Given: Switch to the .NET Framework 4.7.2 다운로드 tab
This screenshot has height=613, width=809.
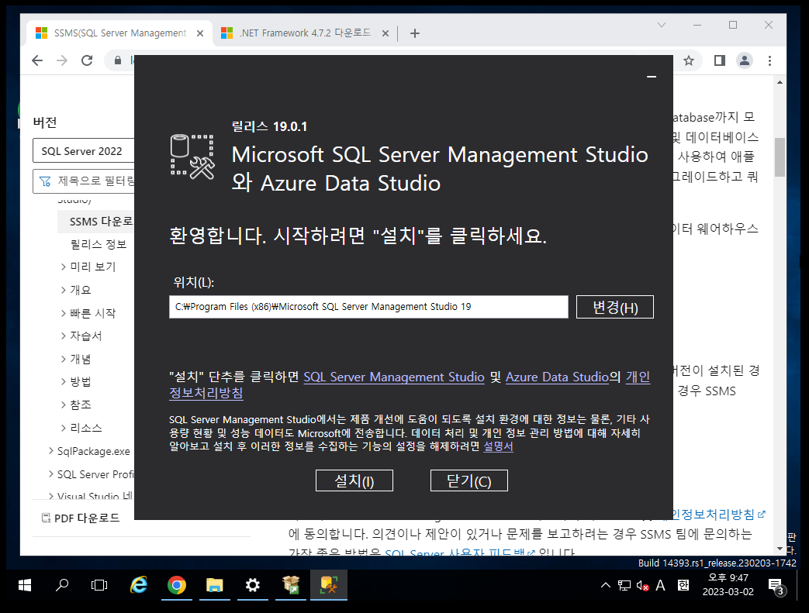Looking at the screenshot, I should coord(305,33).
